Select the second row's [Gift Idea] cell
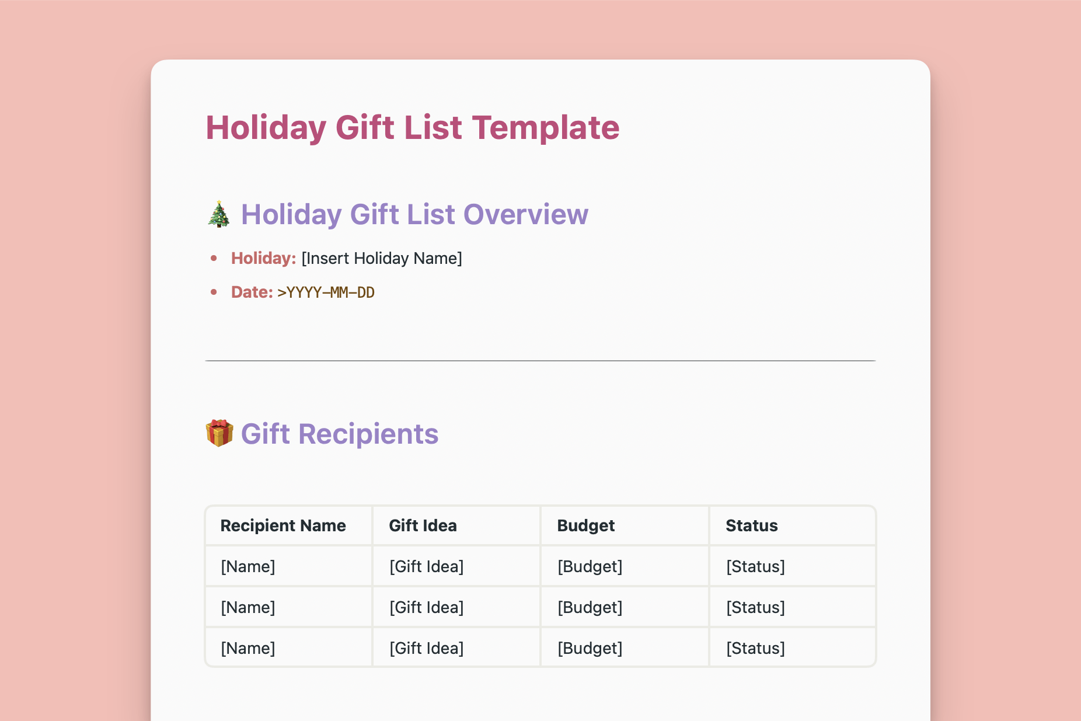This screenshot has height=721, width=1081. click(x=426, y=607)
